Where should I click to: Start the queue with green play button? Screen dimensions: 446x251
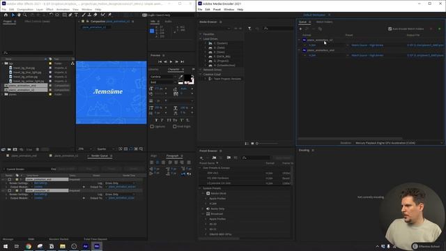pos(440,29)
